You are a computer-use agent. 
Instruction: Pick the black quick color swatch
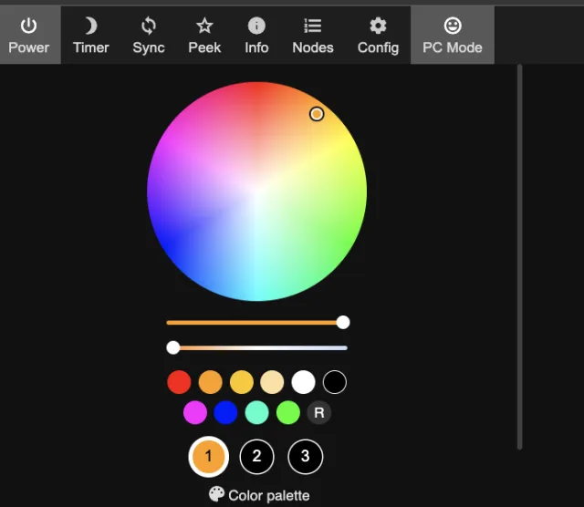point(335,382)
